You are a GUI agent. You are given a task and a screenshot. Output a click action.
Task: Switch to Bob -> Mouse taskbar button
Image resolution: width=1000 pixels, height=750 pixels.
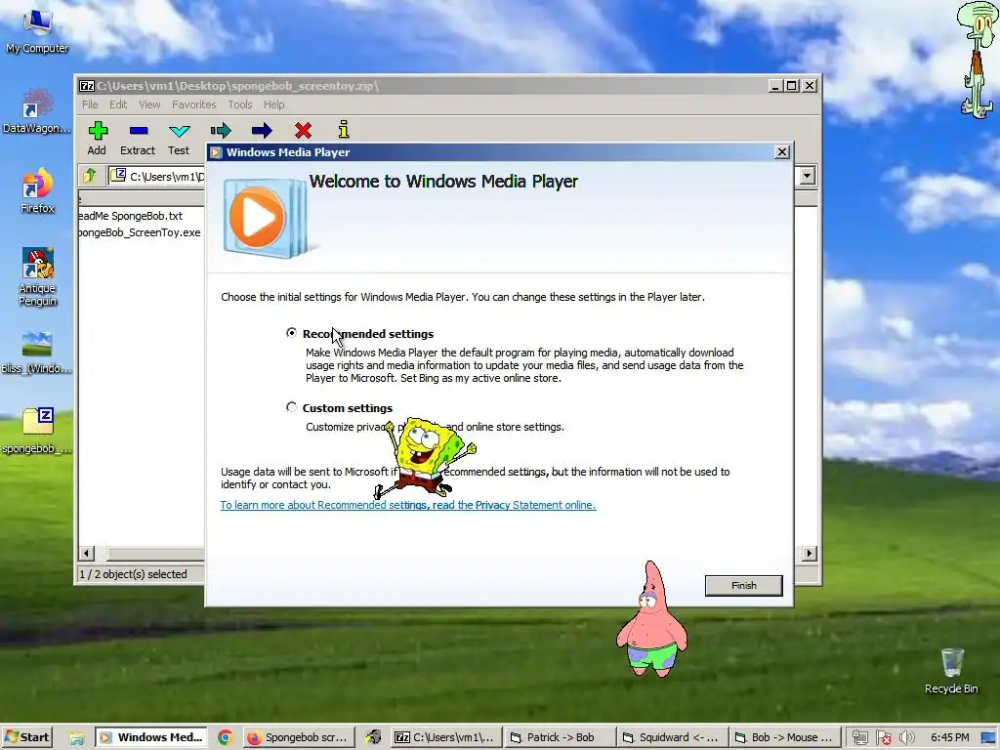tap(783, 737)
